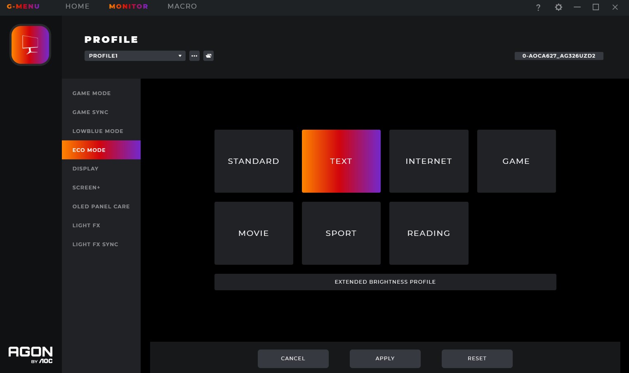Switch to the HOME tab
This screenshot has height=373, width=629.
tap(78, 6)
